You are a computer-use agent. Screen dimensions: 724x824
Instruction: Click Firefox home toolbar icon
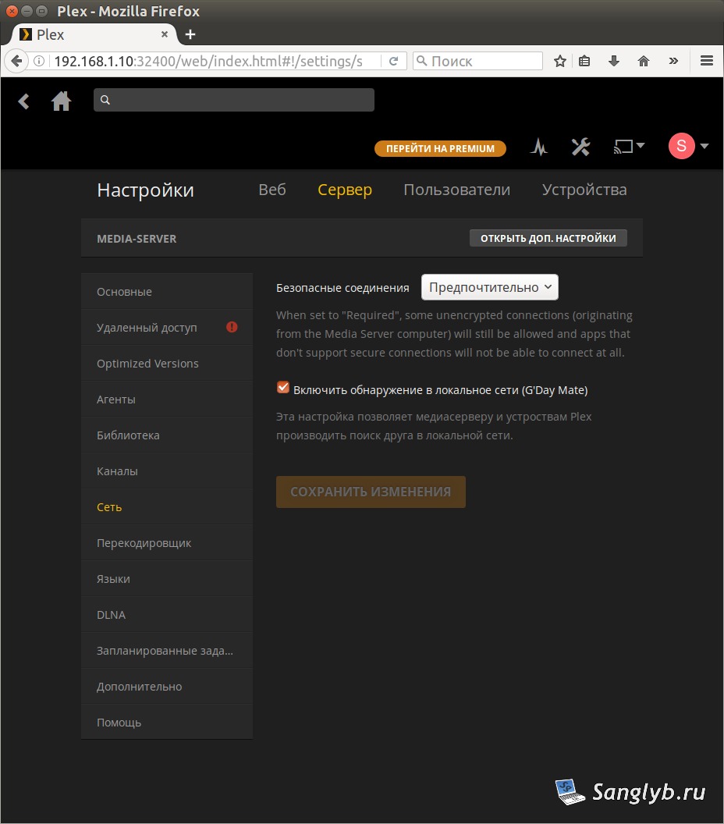[644, 61]
